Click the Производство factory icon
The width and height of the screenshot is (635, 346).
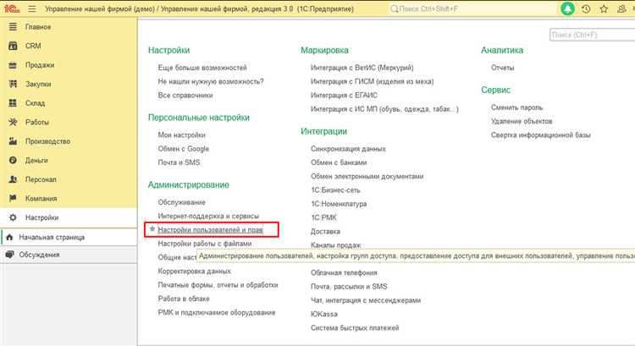[x=13, y=141]
